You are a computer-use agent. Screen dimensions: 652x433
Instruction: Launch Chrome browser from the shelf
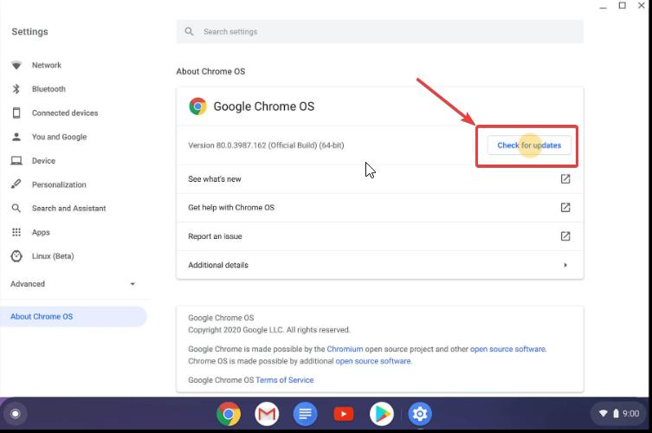229,414
